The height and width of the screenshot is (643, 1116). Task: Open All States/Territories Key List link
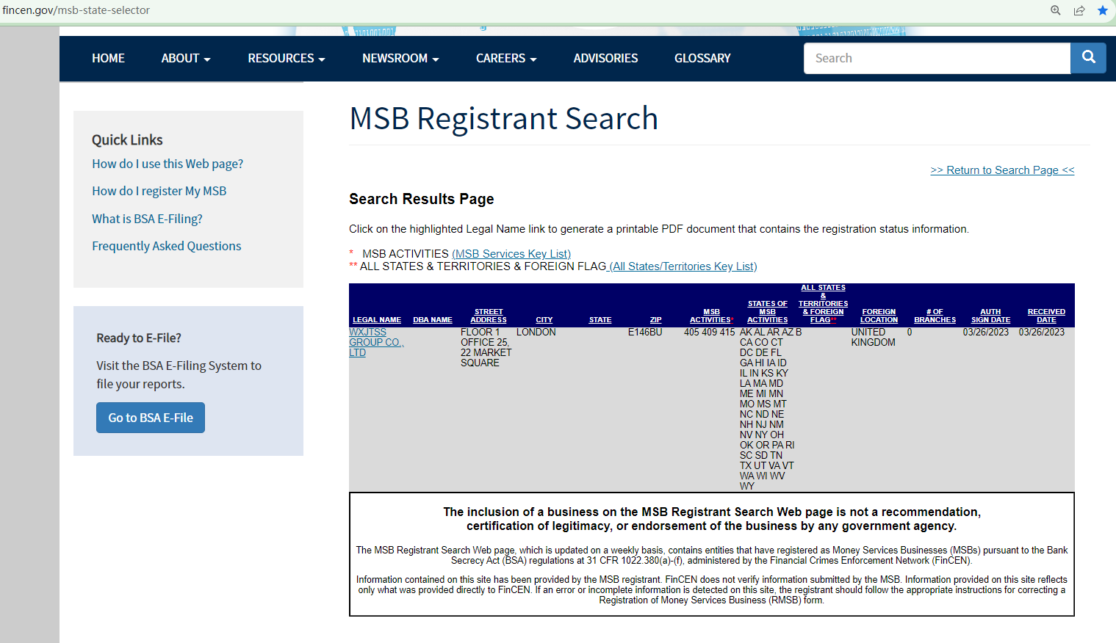point(683,266)
